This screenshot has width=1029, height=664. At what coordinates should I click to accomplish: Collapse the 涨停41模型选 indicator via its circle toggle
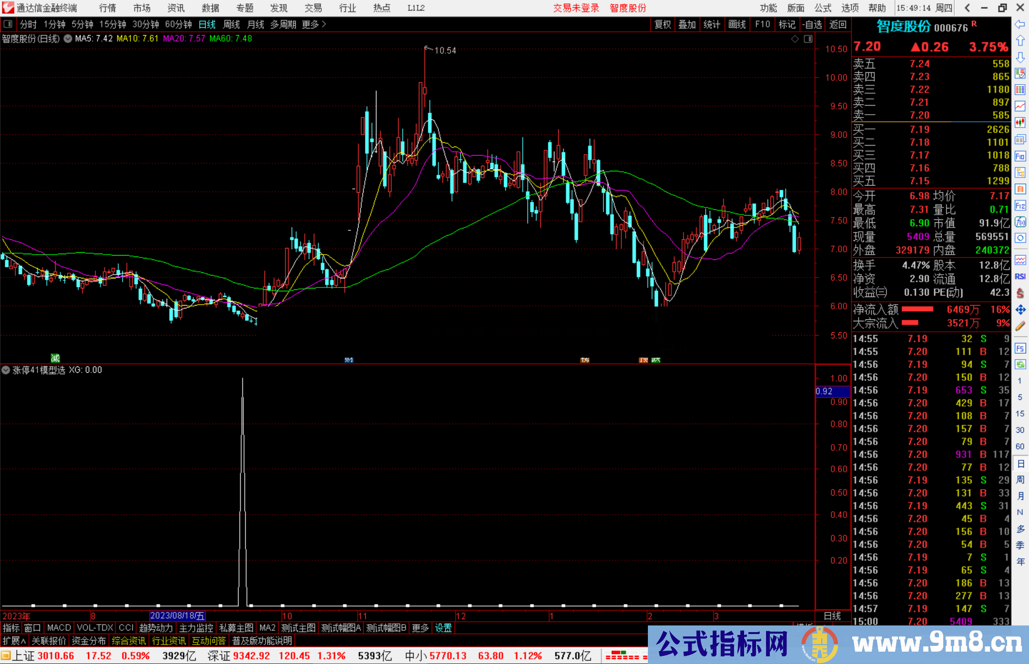[x=6, y=370]
